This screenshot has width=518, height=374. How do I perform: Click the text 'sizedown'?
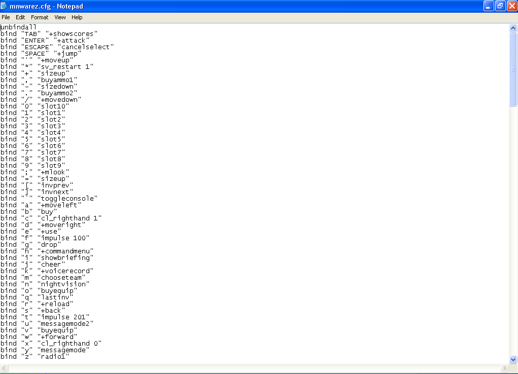(x=57, y=87)
